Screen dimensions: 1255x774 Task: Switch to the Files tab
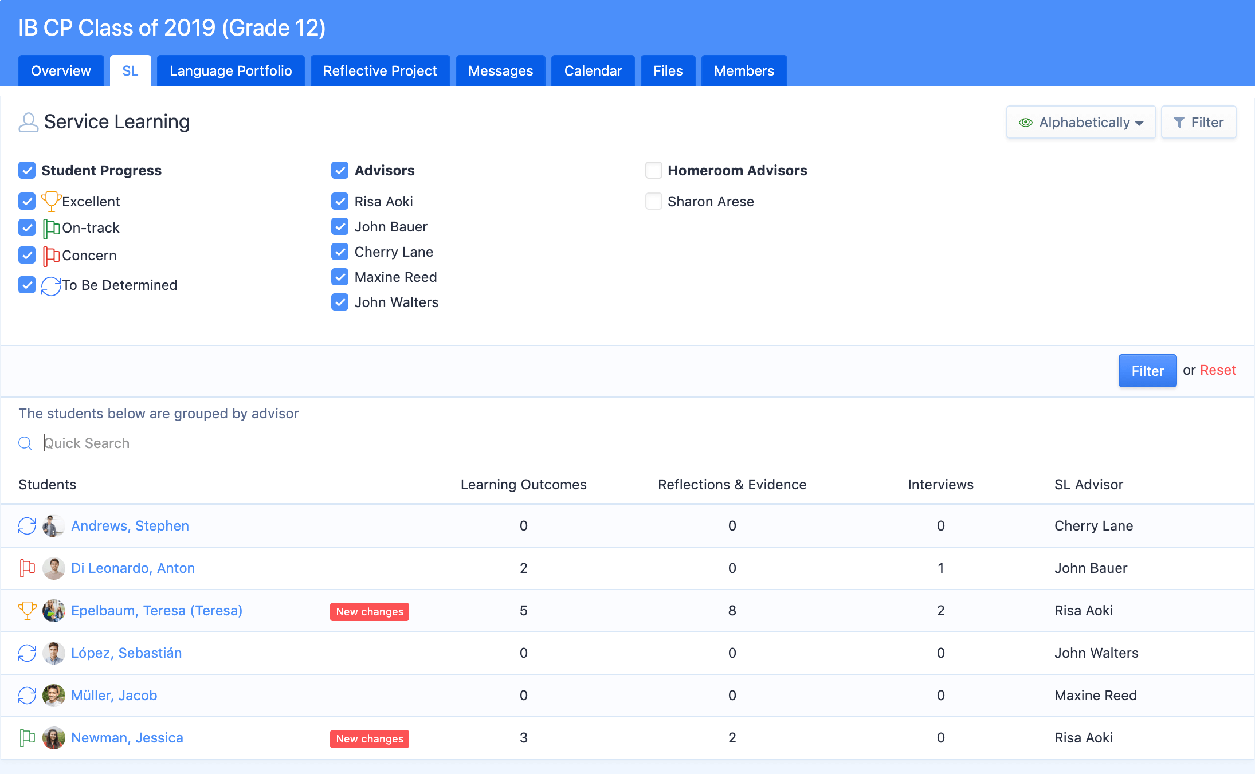(x=668, y=71)
